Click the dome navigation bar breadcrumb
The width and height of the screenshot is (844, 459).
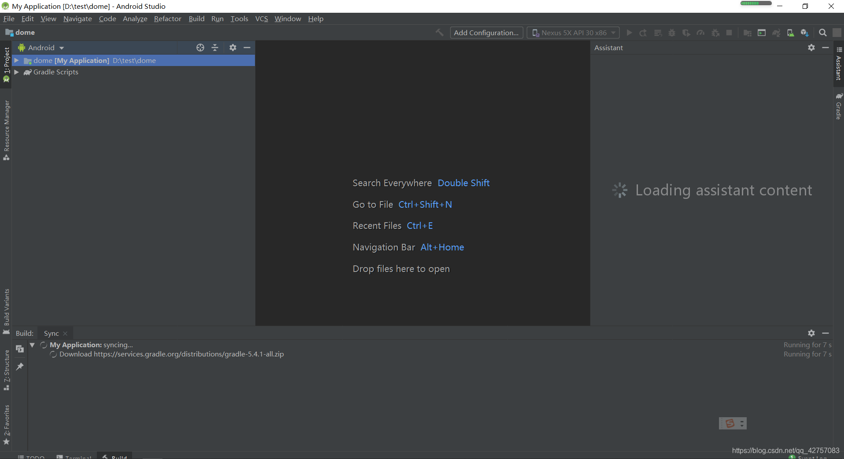[20, 32]
